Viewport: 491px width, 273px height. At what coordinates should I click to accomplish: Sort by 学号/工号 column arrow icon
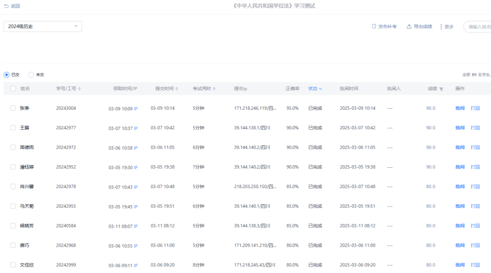(x=80, y=89)
